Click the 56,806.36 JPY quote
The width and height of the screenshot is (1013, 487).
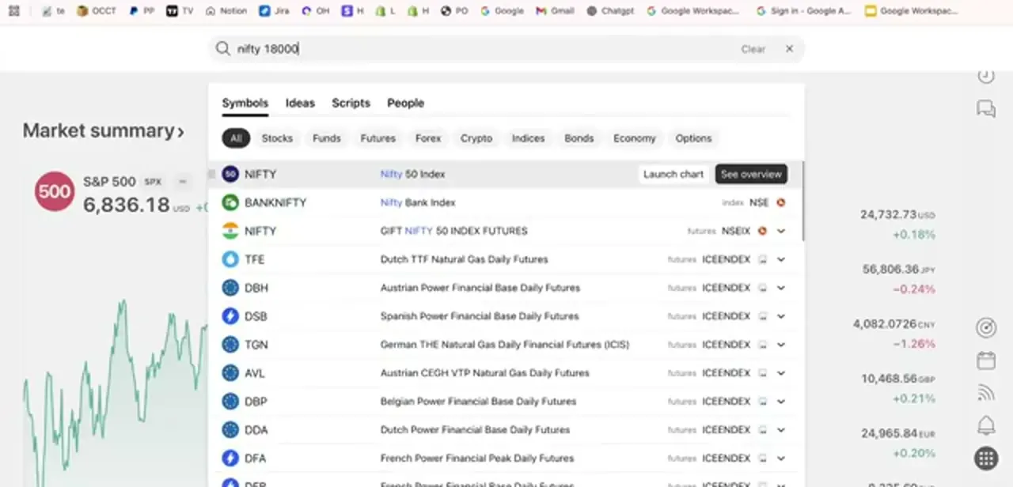898,270
